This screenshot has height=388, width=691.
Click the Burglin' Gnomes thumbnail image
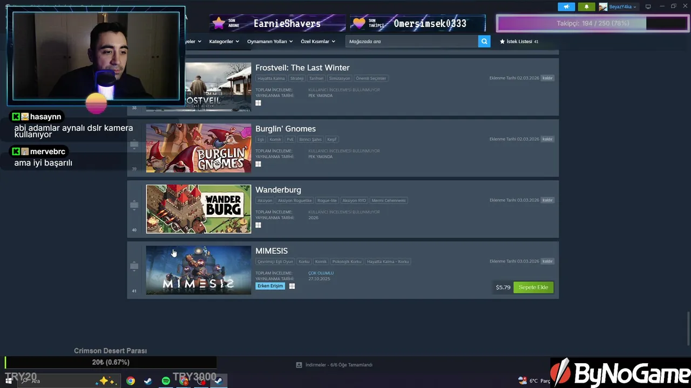click(x=198, y=148)
